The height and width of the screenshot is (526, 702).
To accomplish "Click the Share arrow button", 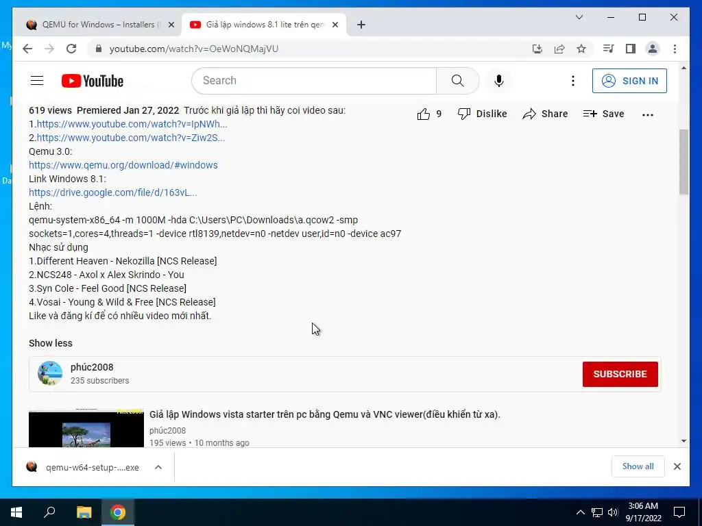I will click(545, 114).
